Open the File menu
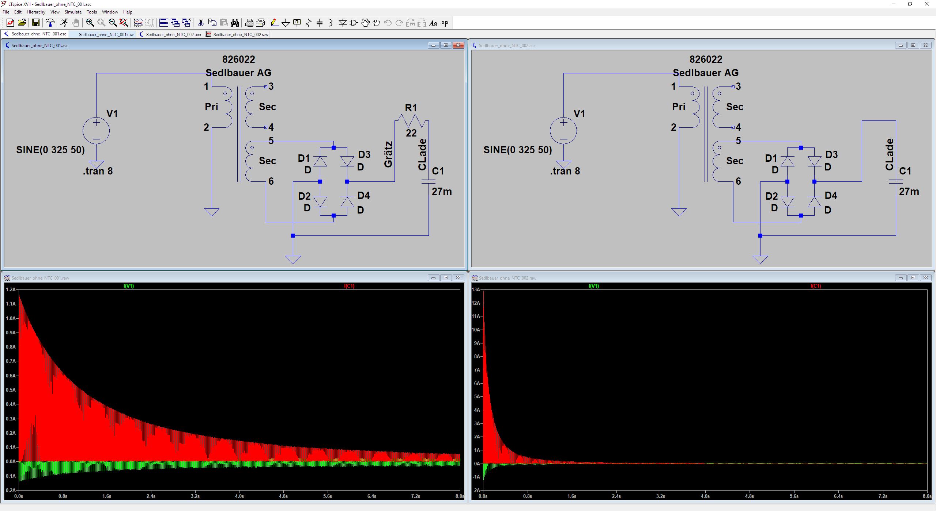The height and width of the screenshot is (511, 936). pyautogui.click(x=6, y=12)
